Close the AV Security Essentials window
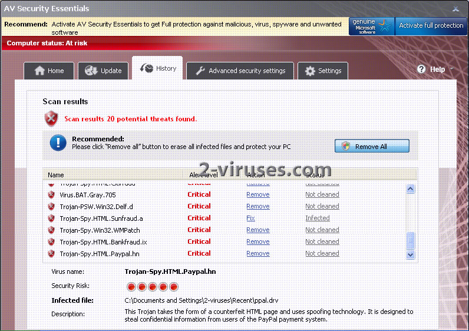This screenshot has height=331, width=469. (x=455, y=9)
